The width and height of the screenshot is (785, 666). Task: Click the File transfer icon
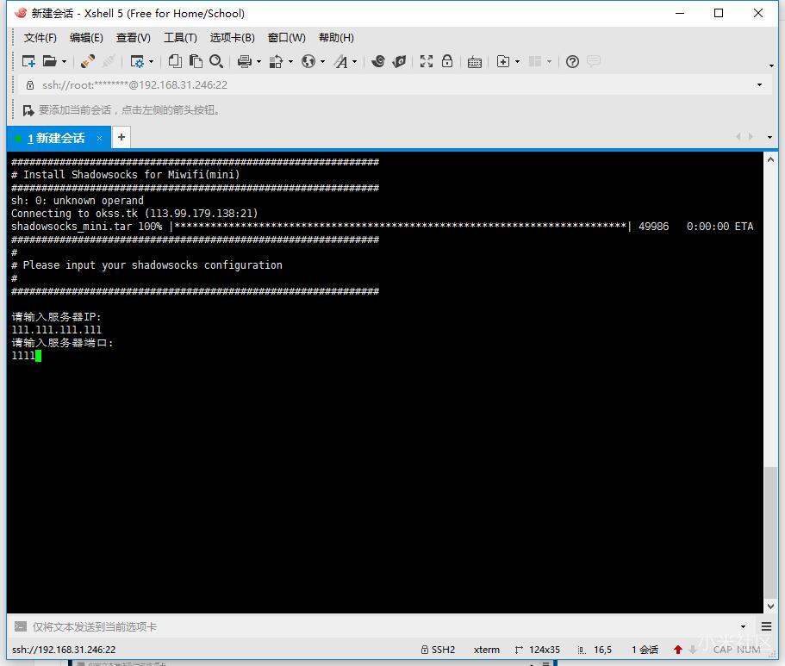276,61
